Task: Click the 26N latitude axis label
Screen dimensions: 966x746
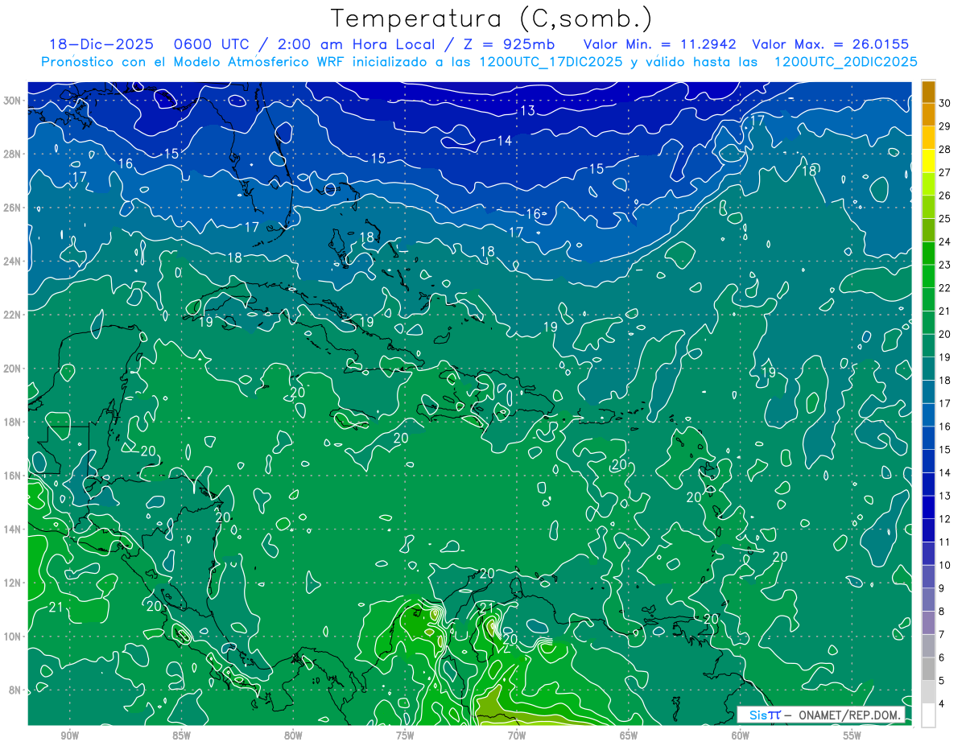Action: click(x=12, y=208)
